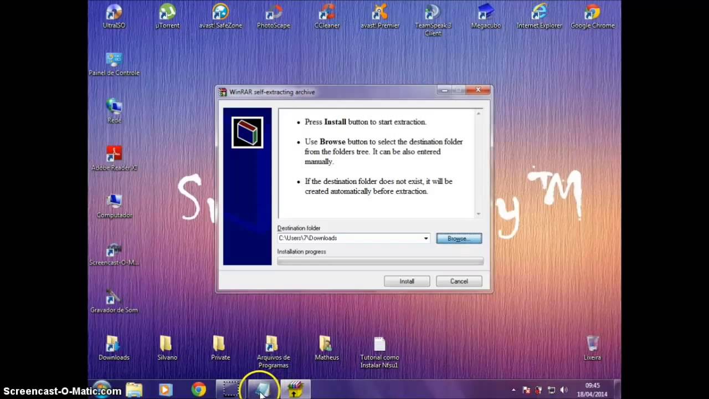Viewport: 709px width, 399px height.
Task: Close the WinRAR self-extracting archive window
Action: (x=478, y=90)
